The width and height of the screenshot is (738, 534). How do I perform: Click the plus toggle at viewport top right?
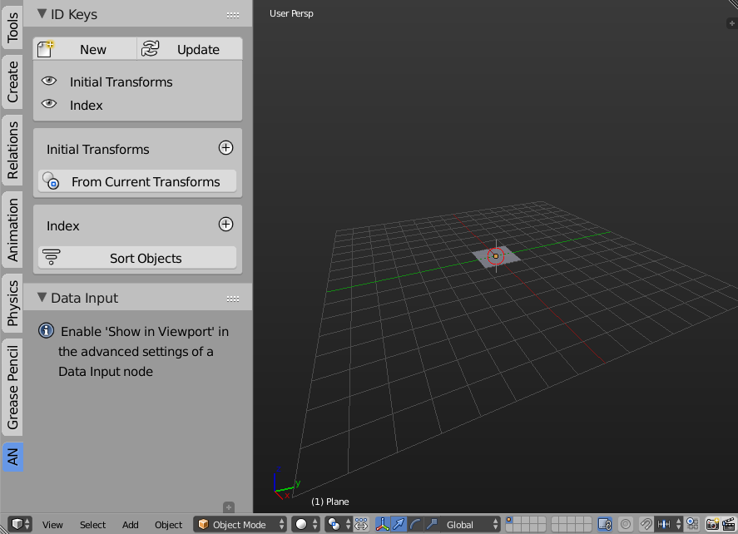732,23
